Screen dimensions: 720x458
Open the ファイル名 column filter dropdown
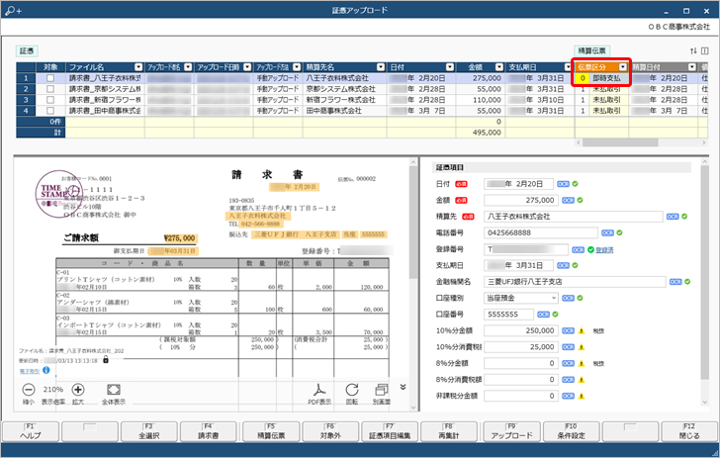click(138, 67)
